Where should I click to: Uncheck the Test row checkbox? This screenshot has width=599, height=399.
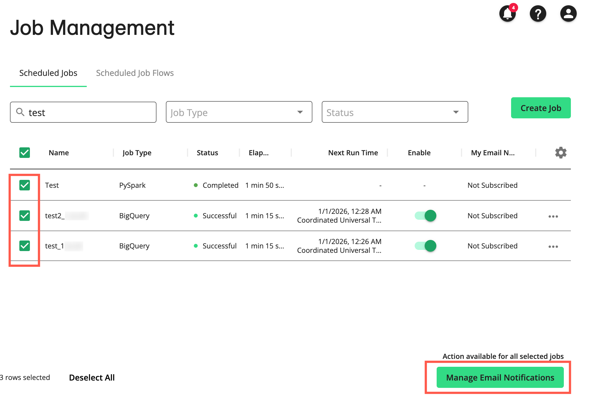pos(24,185)
